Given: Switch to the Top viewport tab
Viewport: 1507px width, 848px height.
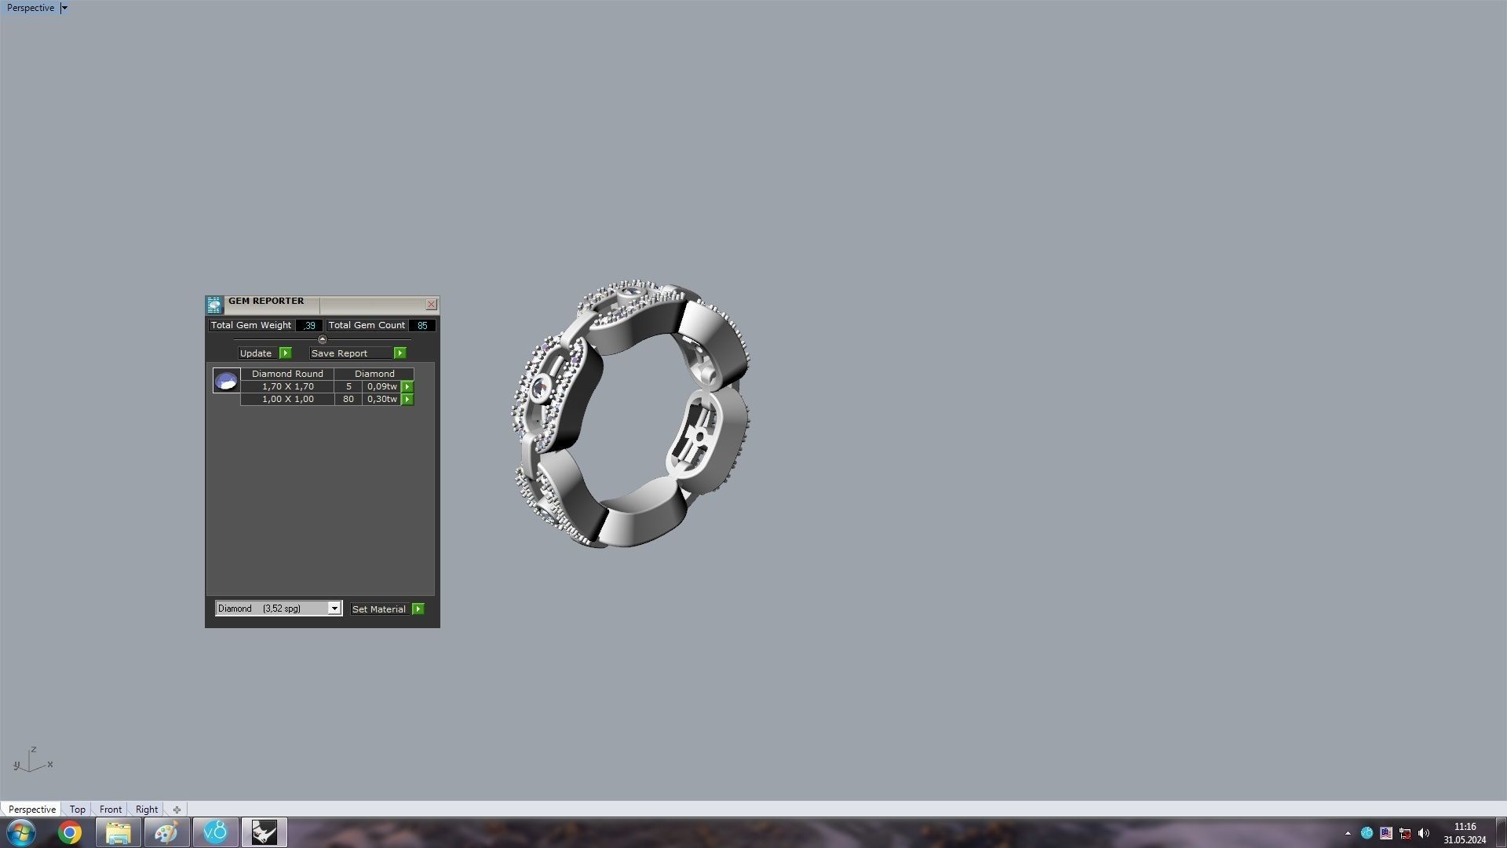Looking at the screenshot, I should pos(77,810).
